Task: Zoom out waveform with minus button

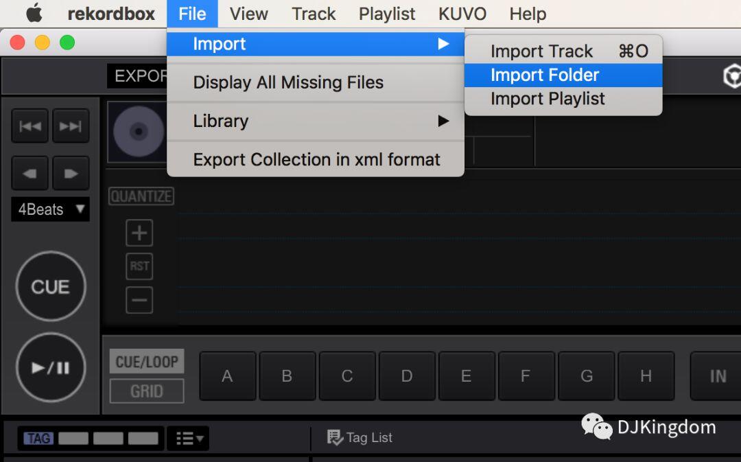Action: [139, 300]
